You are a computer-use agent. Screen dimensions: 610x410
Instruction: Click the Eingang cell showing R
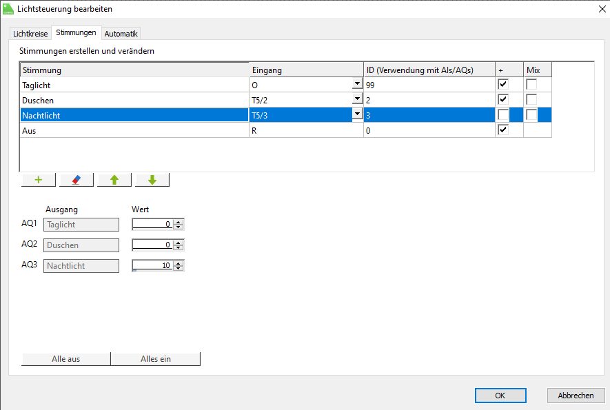point(306,130)
